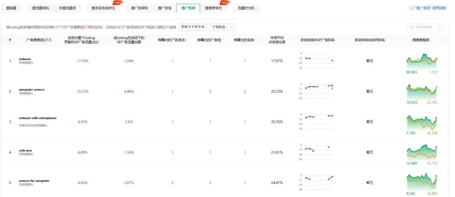Click the 24.47% conversion rate value
This screenshot has height=197, width=455.
click(x=277, y=183)
